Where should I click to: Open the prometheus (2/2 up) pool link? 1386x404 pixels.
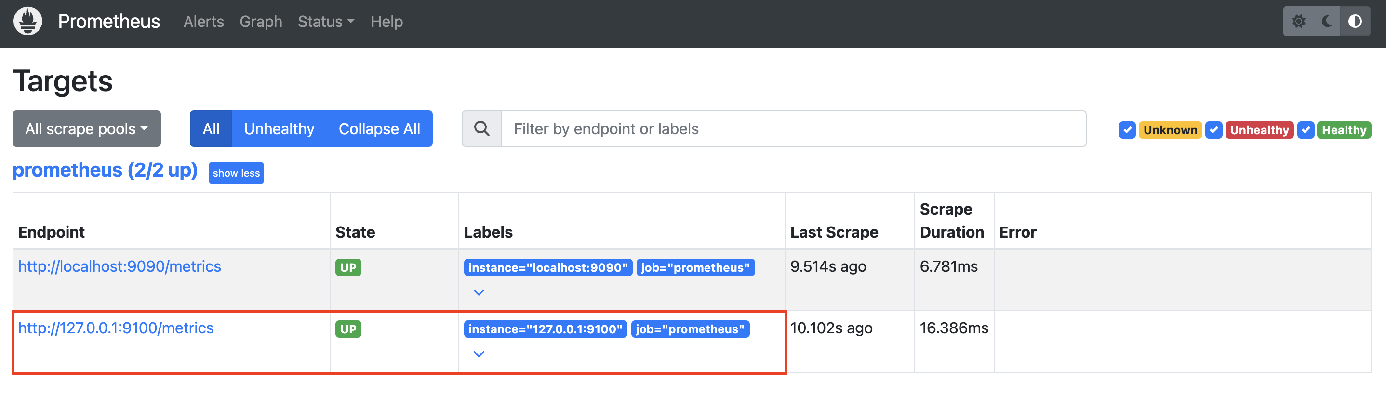106,170
